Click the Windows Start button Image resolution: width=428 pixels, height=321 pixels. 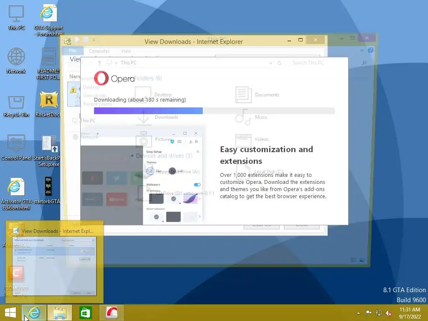10,313
